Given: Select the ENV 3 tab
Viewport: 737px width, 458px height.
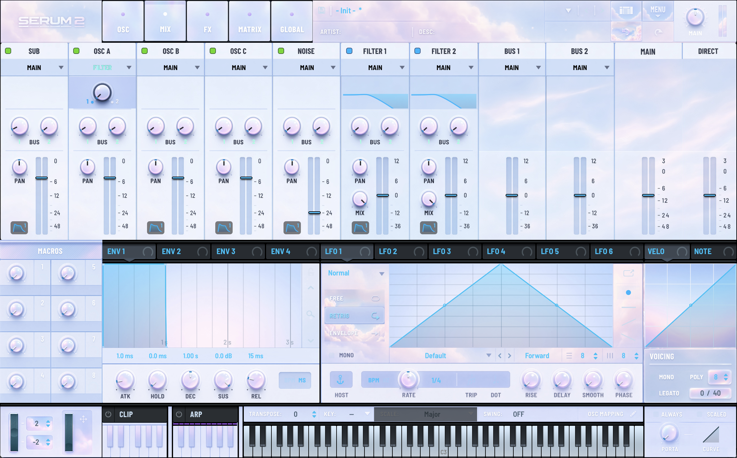Looking at the screenshot, I should pyautogui.click(x=239, y=251).
